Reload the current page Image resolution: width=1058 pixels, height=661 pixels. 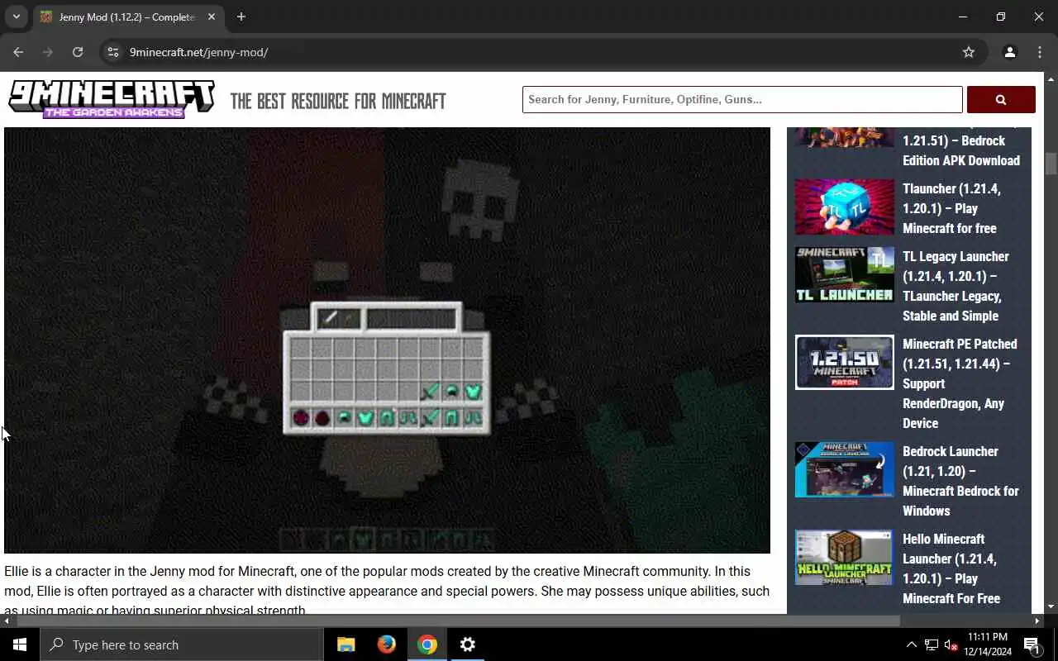click(x=78, y=52)
